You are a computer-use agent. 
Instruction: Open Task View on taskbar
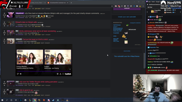[16, 100]
